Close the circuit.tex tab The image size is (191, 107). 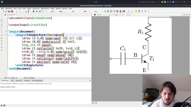(14, 15)
